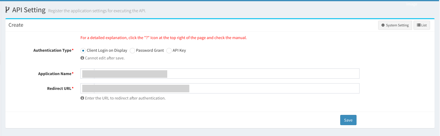The image size is (440, 136).
Task: Click info icon beside redirect URL hint
Action: tap(82, 98)
